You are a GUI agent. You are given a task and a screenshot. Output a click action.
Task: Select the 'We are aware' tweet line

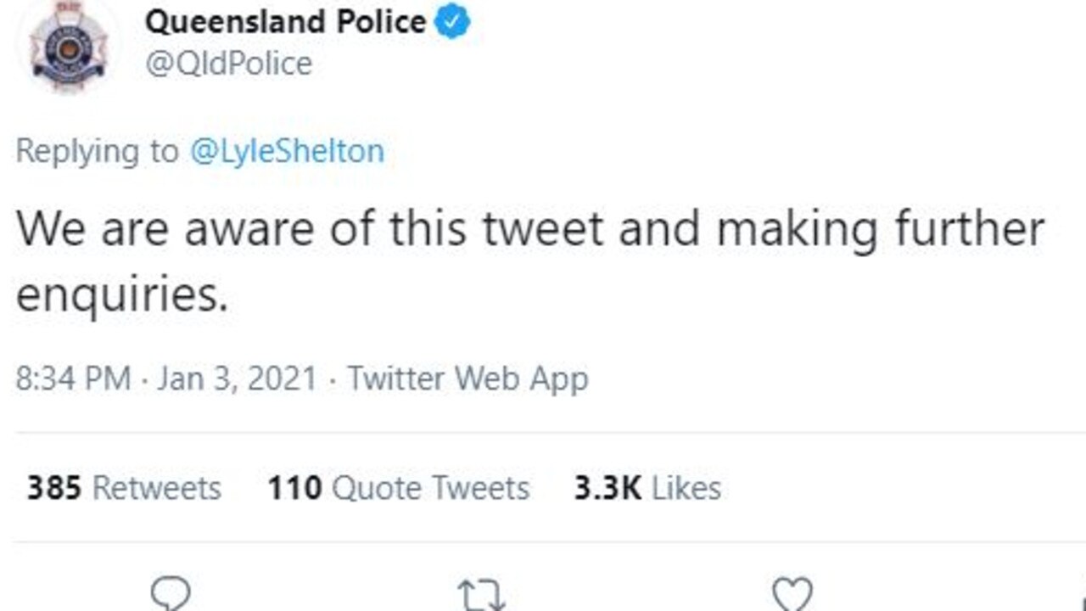click(530, 230)
